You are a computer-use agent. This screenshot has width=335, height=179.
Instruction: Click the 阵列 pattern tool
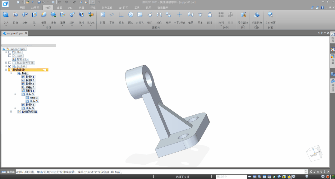[221, 17]
